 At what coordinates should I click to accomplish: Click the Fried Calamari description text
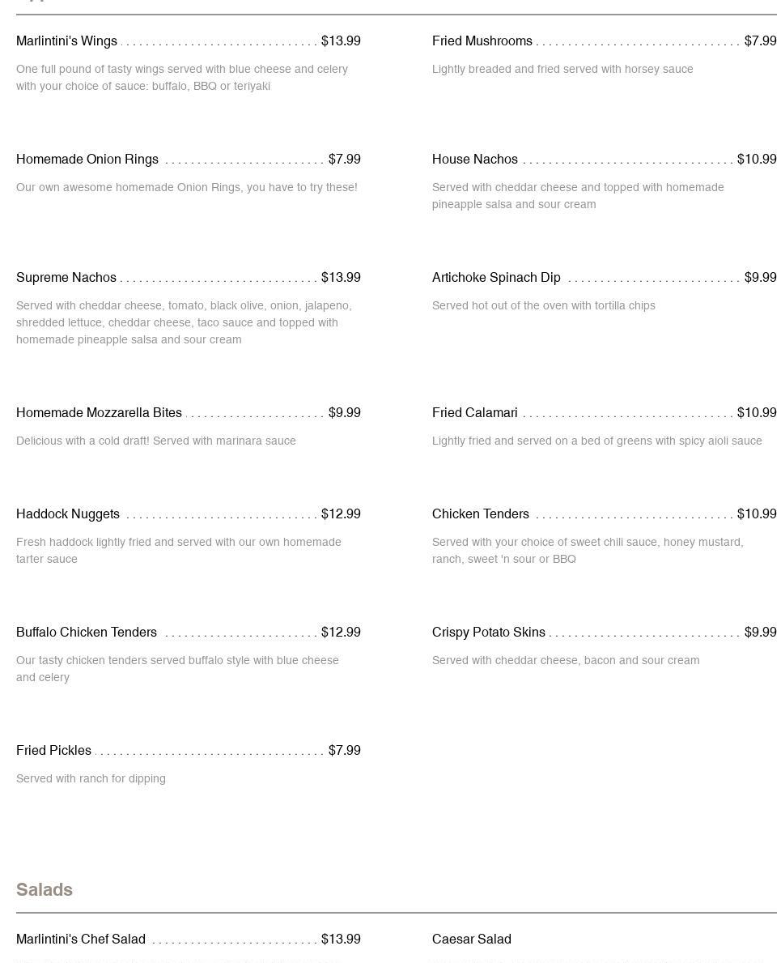[x=596, y=441]
